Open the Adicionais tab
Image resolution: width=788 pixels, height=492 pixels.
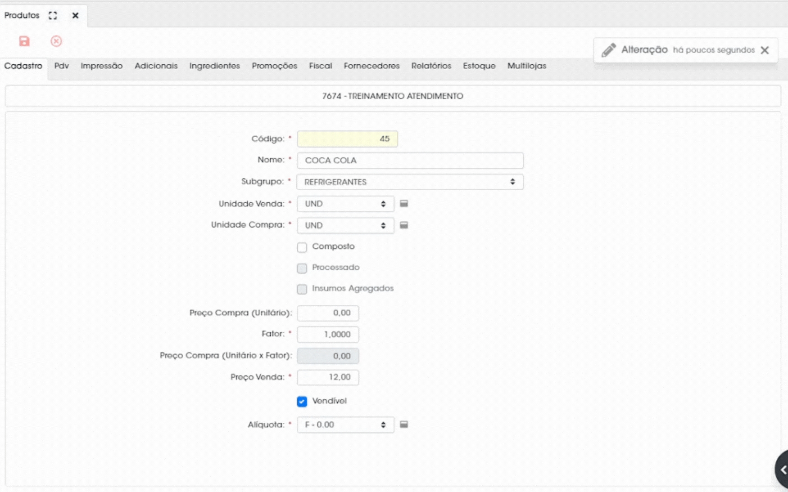tap(156, 66)
